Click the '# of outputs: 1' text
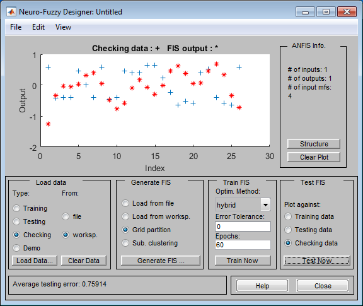The height and width of the screenshot is (306, 363). 309,78
